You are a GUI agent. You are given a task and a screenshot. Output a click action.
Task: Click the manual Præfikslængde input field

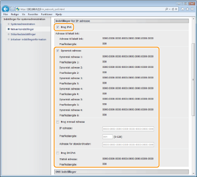(107, 137)
